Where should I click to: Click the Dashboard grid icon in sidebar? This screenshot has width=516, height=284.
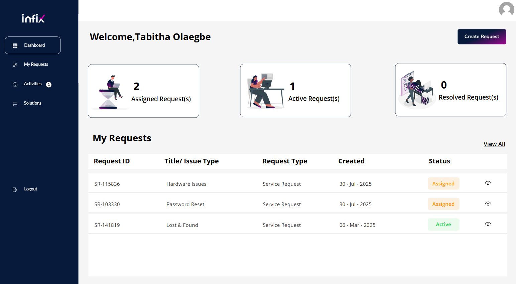[15, 46]
